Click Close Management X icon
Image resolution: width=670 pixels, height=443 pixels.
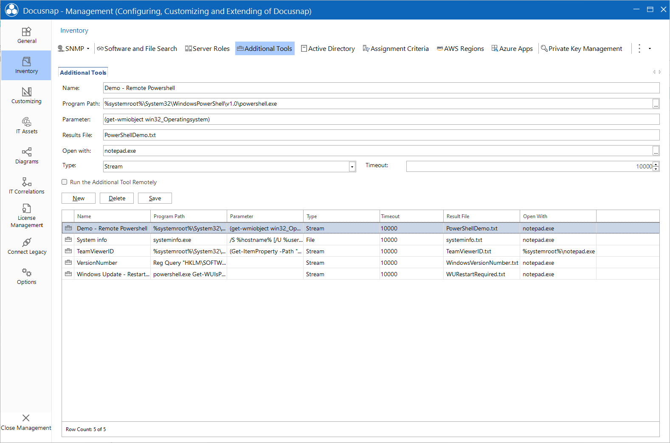26,418
